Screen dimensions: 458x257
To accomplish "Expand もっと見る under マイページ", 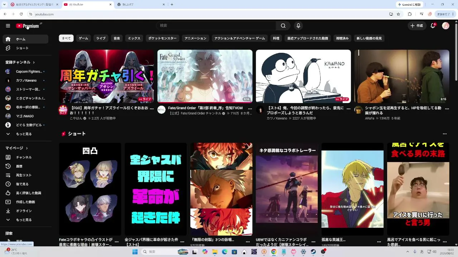I will click(25, 220).
